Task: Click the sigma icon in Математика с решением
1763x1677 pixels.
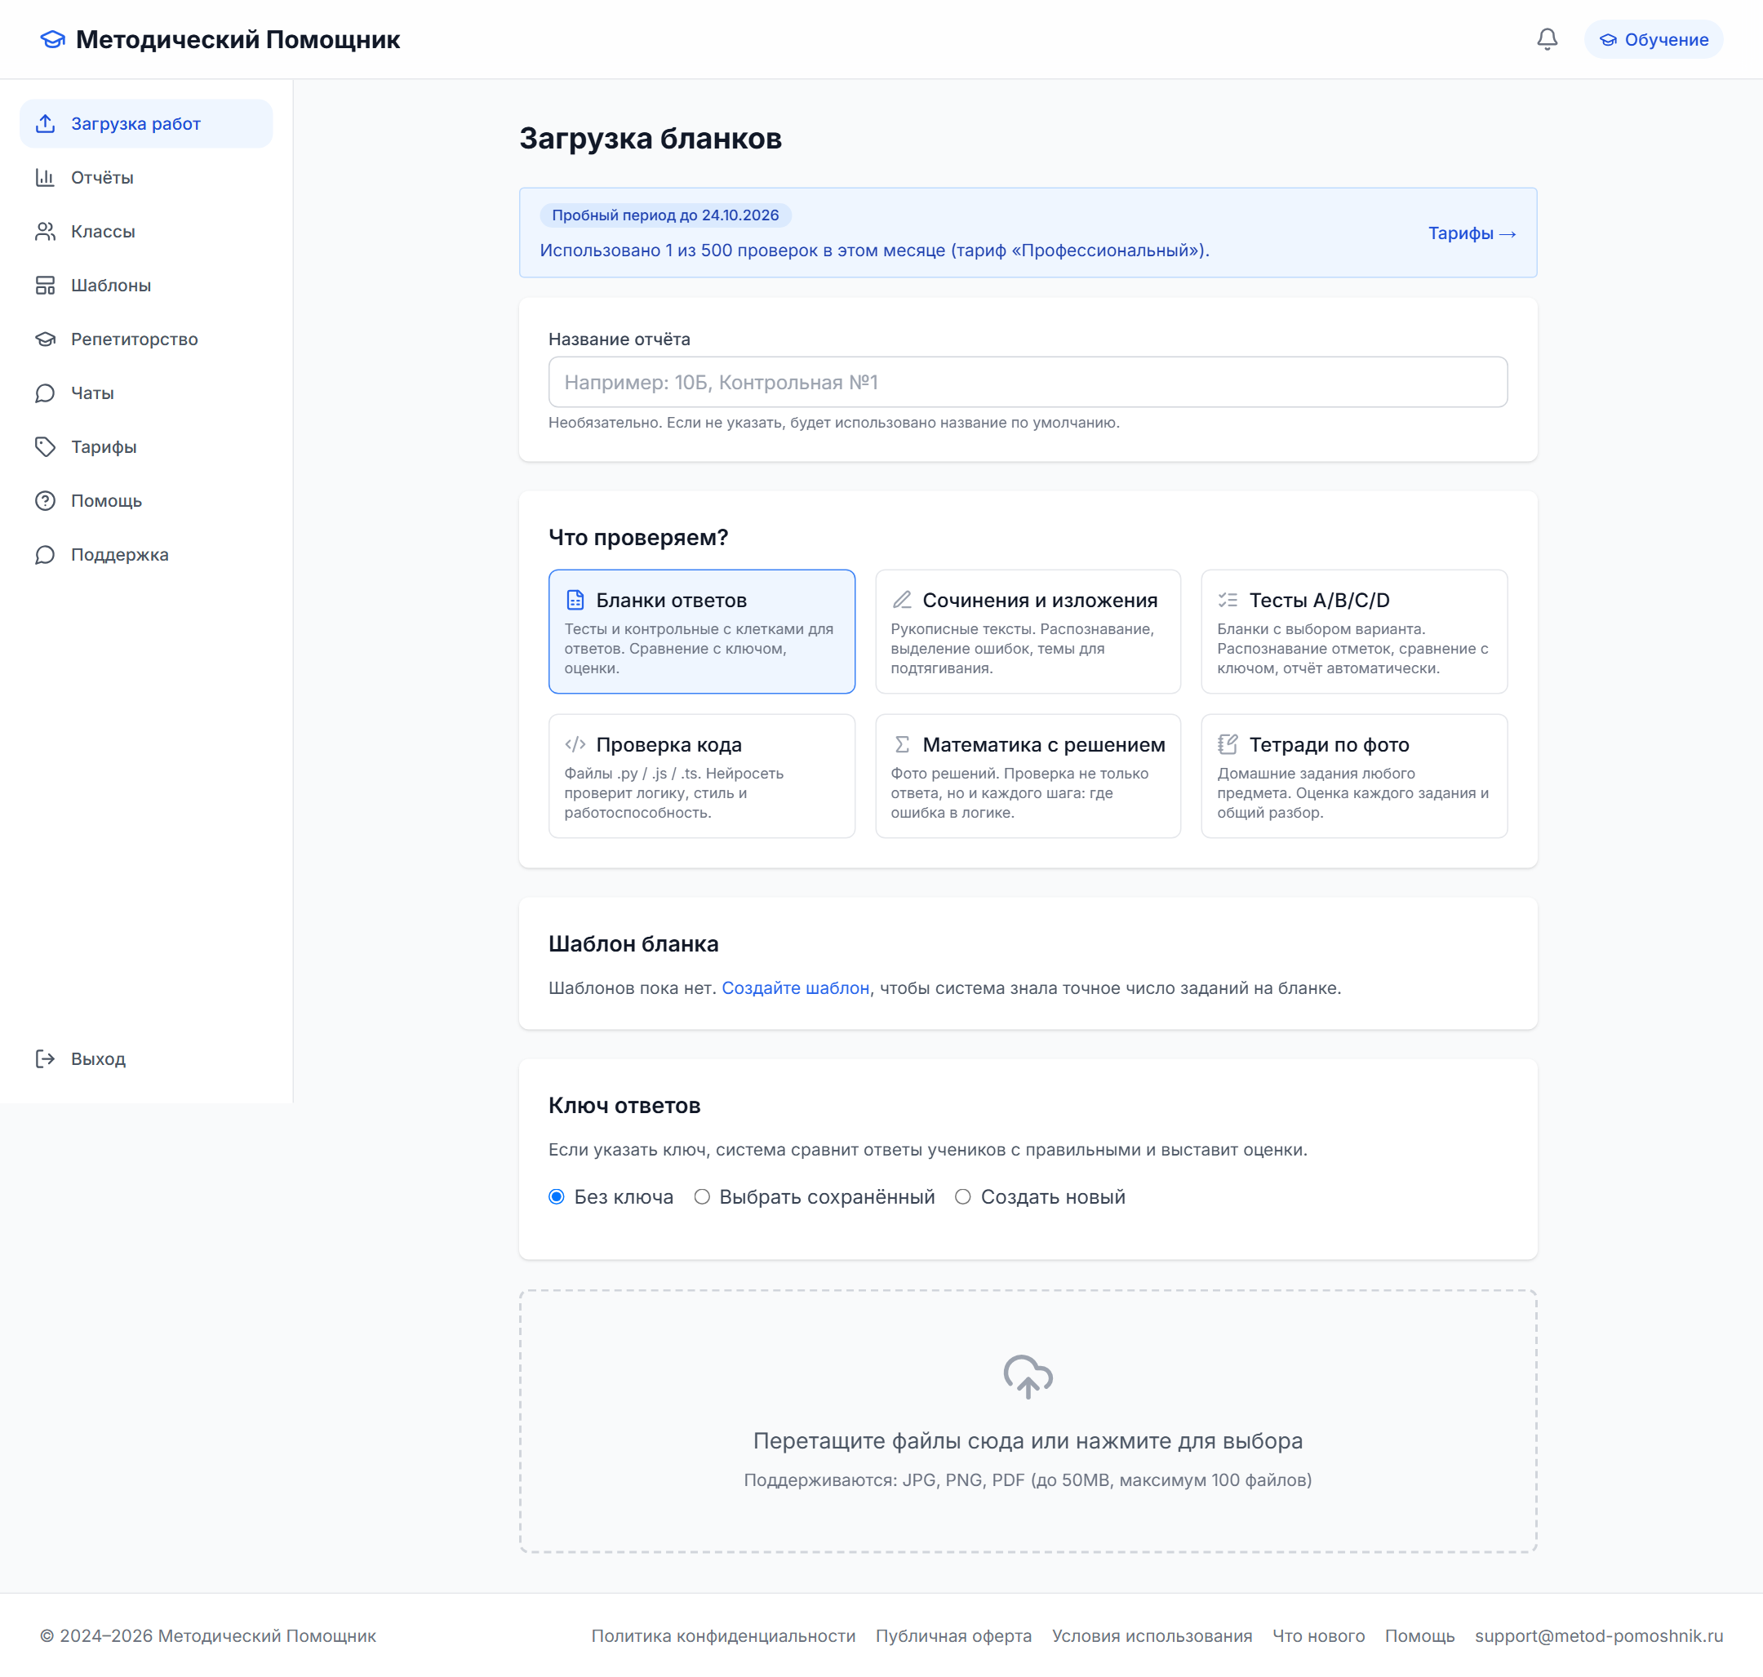Action: click(x=902, y=743)
